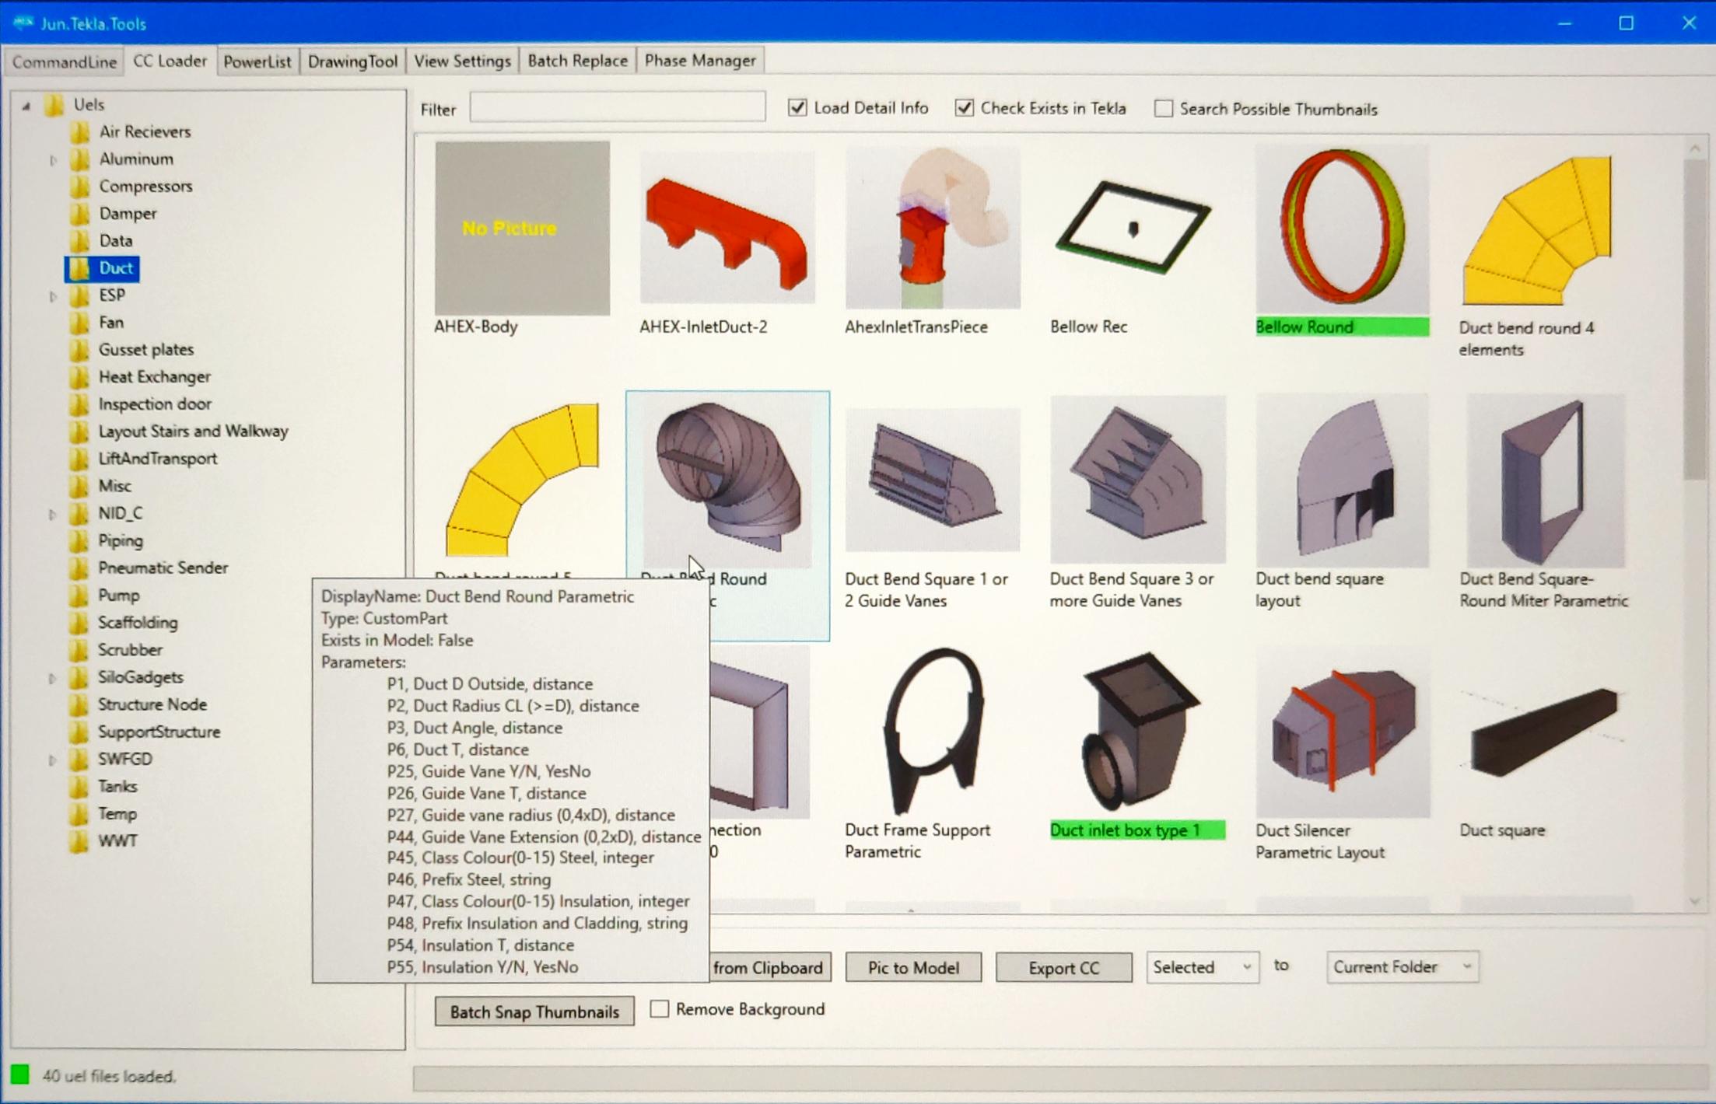The height and width of the screenshot is (1104, 1716).
Task: Enable Search Possible Thumbnails
Action: pos(1164,109)
